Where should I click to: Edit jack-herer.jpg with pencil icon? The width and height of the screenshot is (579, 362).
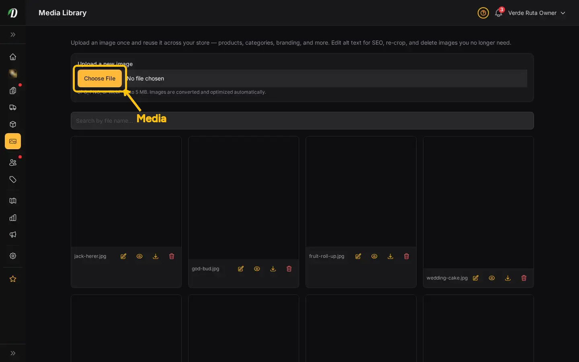(123, 256)
